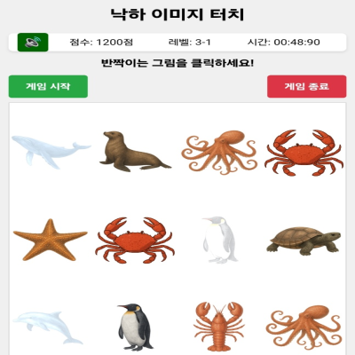Screen dimensions: 355x355
Task: Tap the brown turtle image
Action: click(x=304, y=241)
